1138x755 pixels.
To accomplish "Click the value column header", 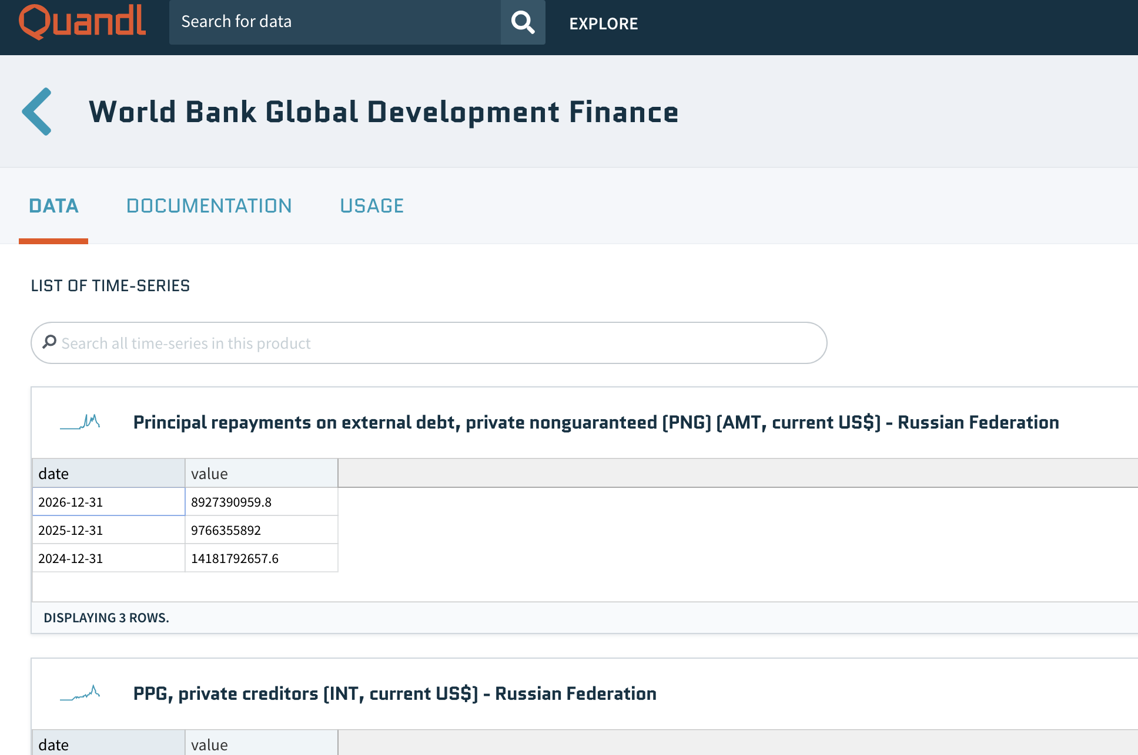I will point(261,473).
